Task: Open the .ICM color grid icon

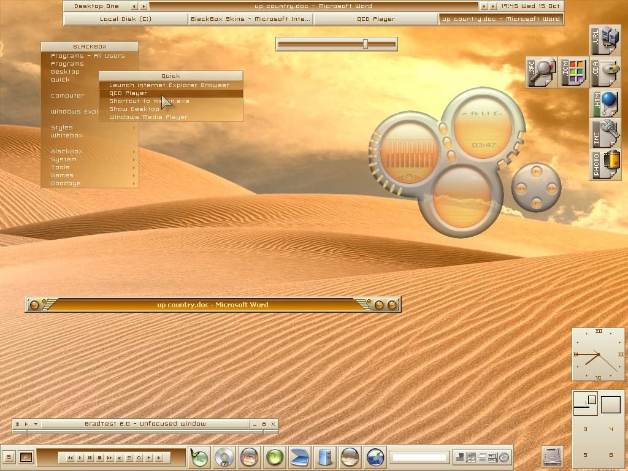Action: (x=573, y=72)
